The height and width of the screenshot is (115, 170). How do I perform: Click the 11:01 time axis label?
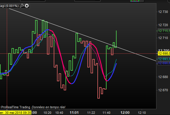pos(74,113)
